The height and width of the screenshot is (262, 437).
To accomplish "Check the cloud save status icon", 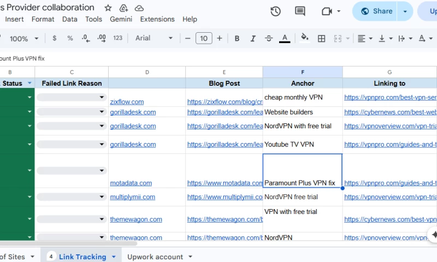I will click(x=139, y=8).
